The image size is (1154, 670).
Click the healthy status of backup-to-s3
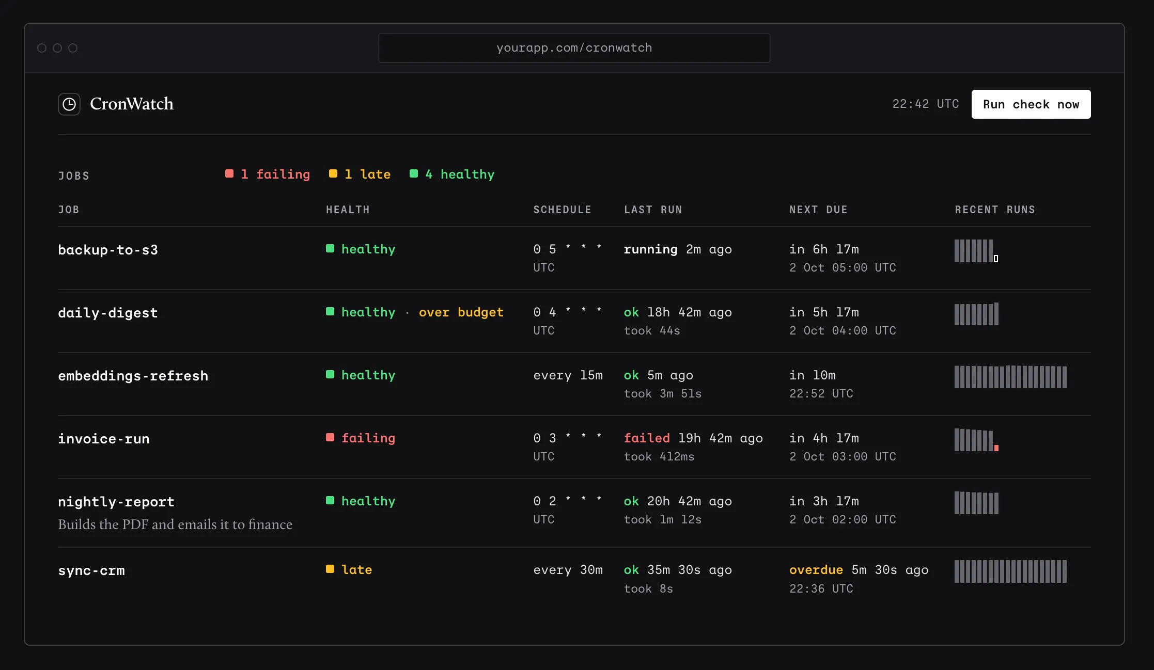point(361,249)
